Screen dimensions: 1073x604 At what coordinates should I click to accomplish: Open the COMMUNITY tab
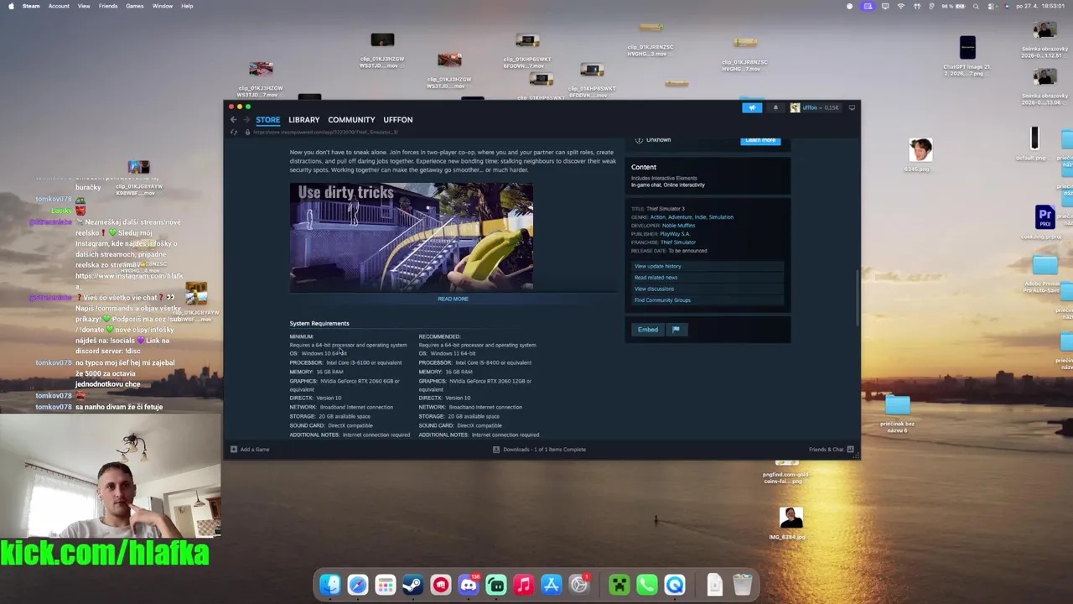coord(351,120)
